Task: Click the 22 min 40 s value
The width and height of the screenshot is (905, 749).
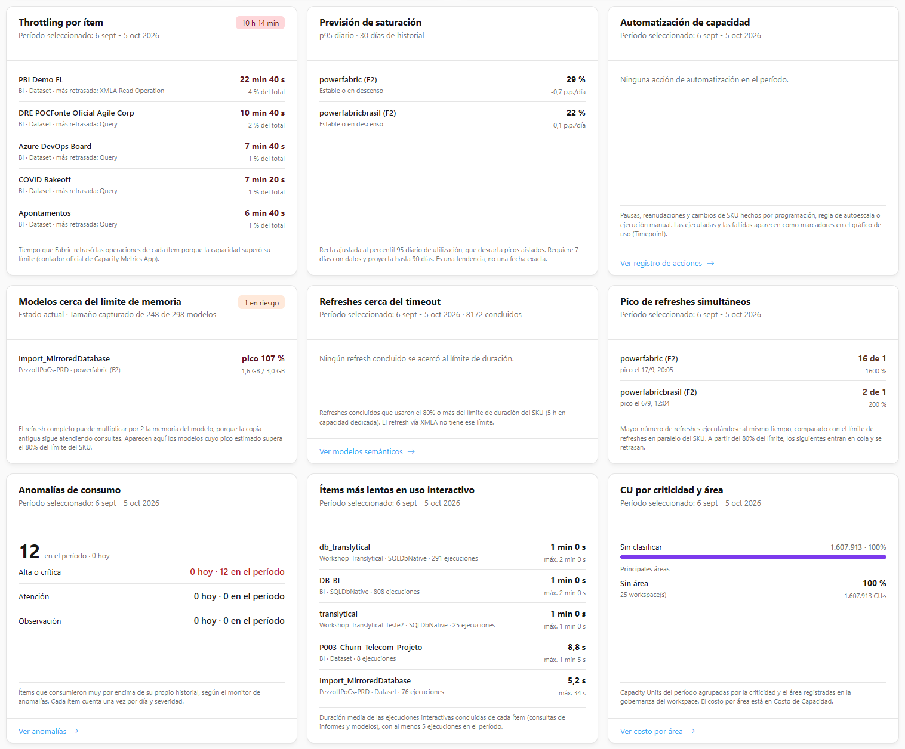Action: click(263, 79)
